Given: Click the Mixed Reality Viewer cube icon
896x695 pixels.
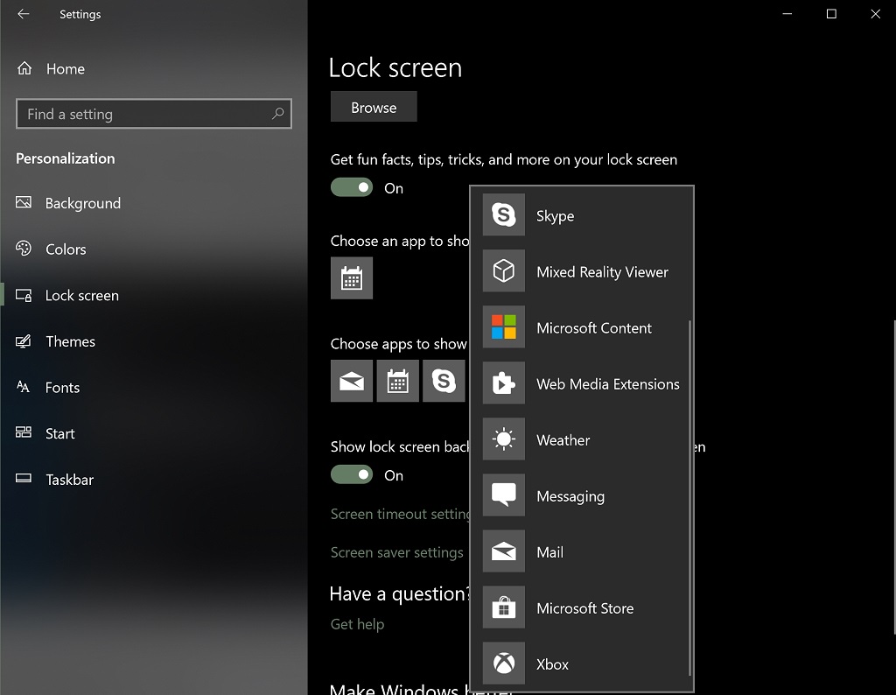Looking at the screenshot, I should point(503,271).
